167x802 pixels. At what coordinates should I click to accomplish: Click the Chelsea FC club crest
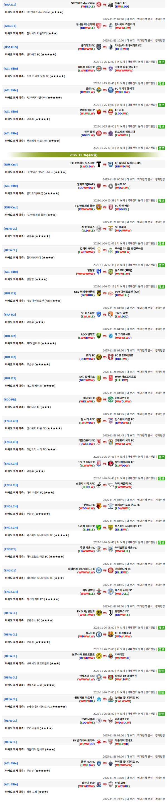pyautogui.click(x=99, y=634)
